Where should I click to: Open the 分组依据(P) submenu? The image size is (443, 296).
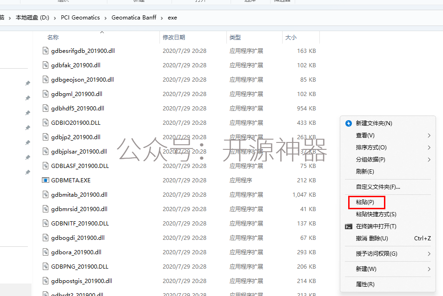pos(388,160)
